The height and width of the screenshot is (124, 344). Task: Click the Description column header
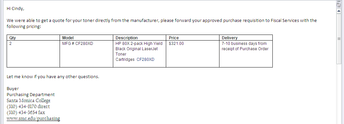point(140,38)
